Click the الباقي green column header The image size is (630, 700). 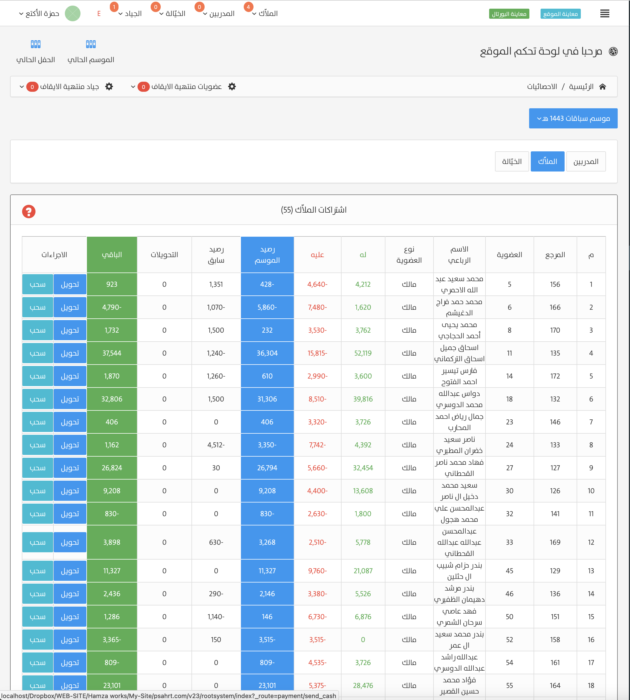pos(112,255)
